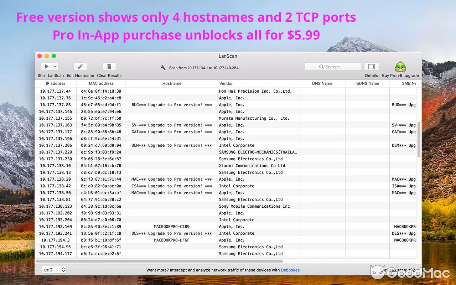Click the Hostname column header
Image resolution: width=456 pixels, height=285 pixels.
pos(172,83)
